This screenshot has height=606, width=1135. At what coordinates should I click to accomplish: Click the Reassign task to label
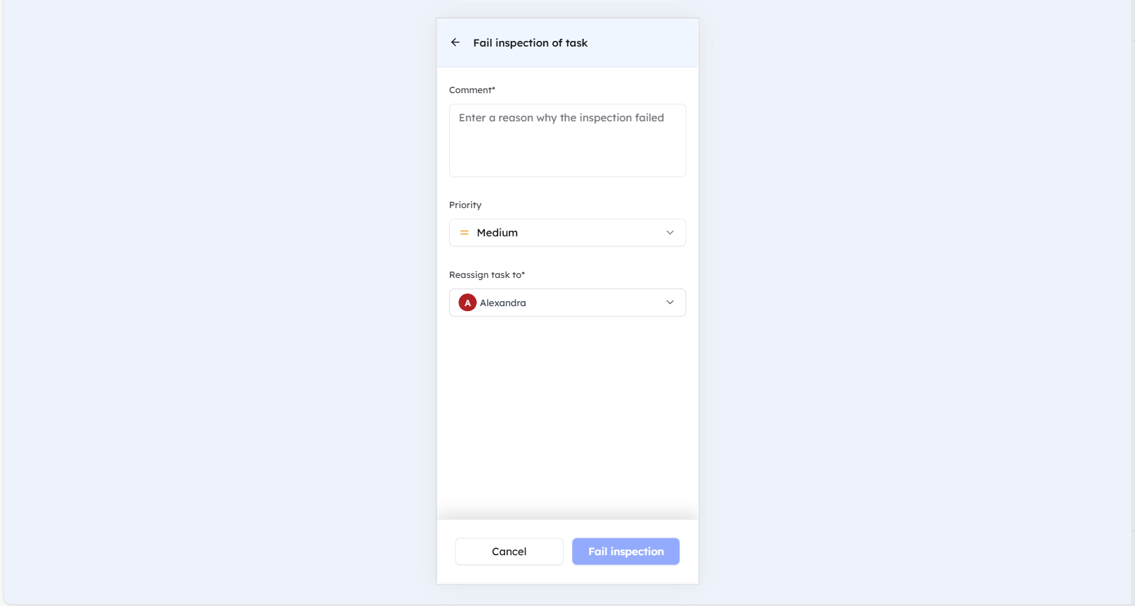pos(487,275)
